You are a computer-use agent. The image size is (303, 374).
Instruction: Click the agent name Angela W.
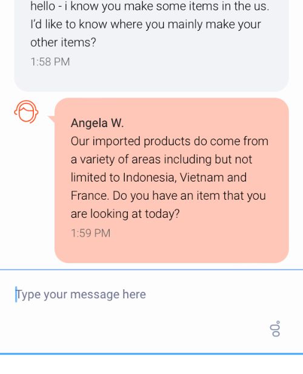[x=97, y=123]
